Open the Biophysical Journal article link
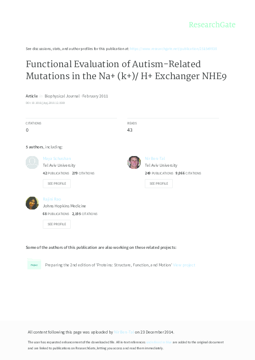Screen dimensions: 255x360 (x=66, y=96)
